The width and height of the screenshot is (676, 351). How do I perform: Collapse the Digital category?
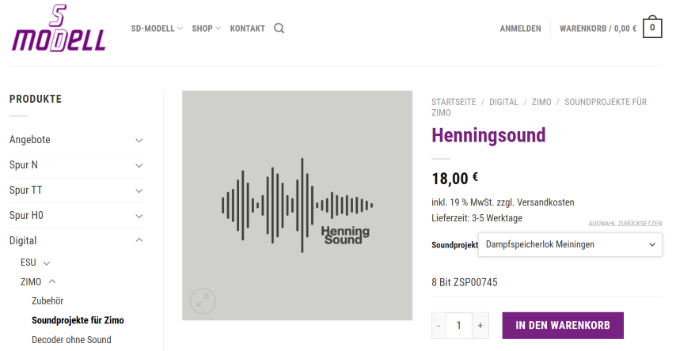coord(139,240)
